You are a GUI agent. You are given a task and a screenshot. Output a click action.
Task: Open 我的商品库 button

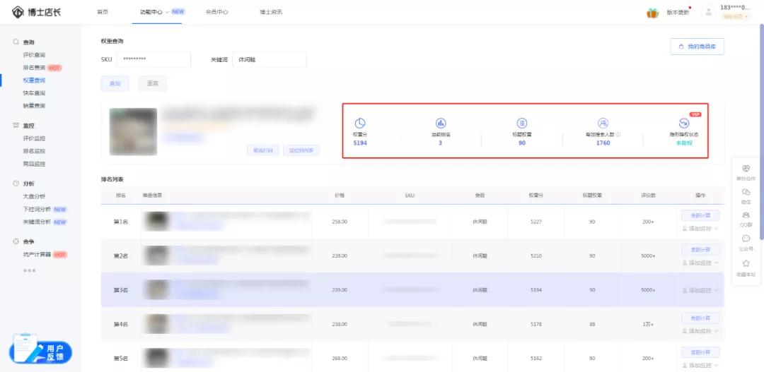click(698, 47)
